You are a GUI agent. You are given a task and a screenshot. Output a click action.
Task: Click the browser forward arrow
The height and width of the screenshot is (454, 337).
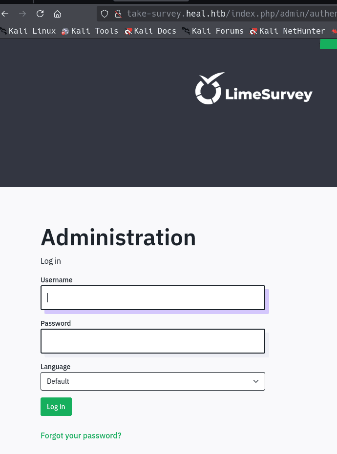coord(22,14)
